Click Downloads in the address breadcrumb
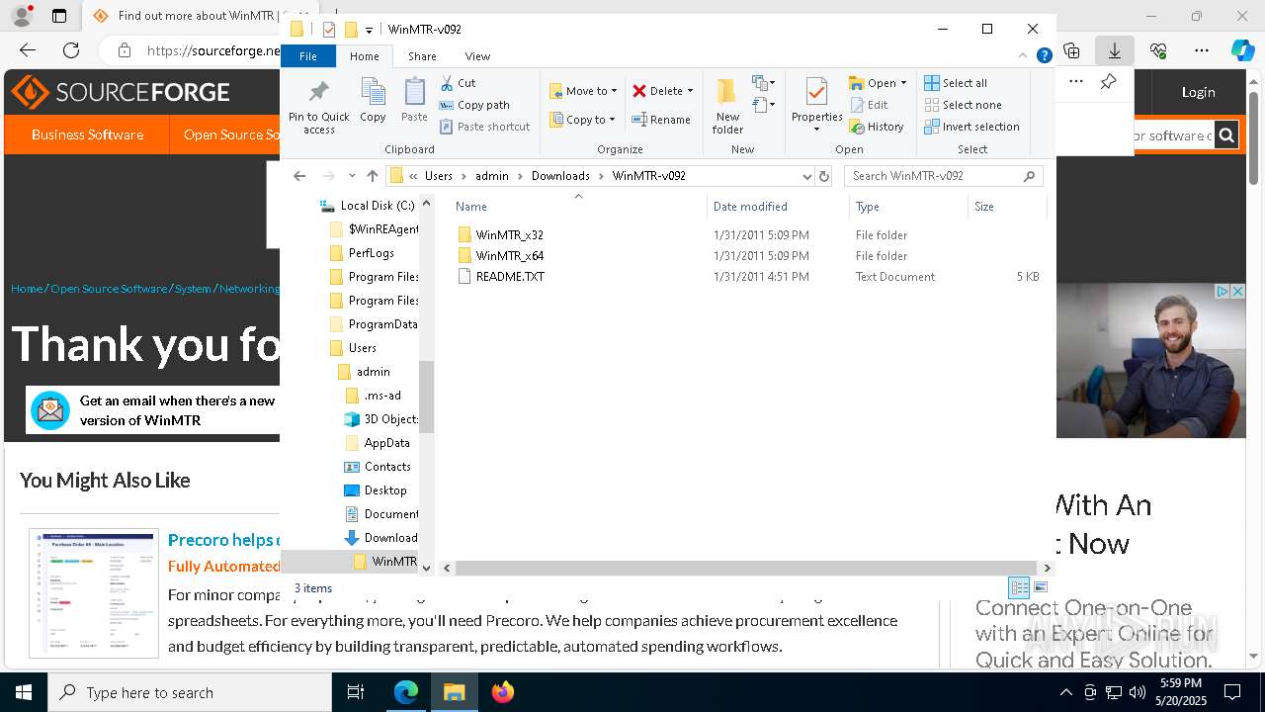Image resolution: width=1265 pixels, height=712 pixels. (560, 176)
